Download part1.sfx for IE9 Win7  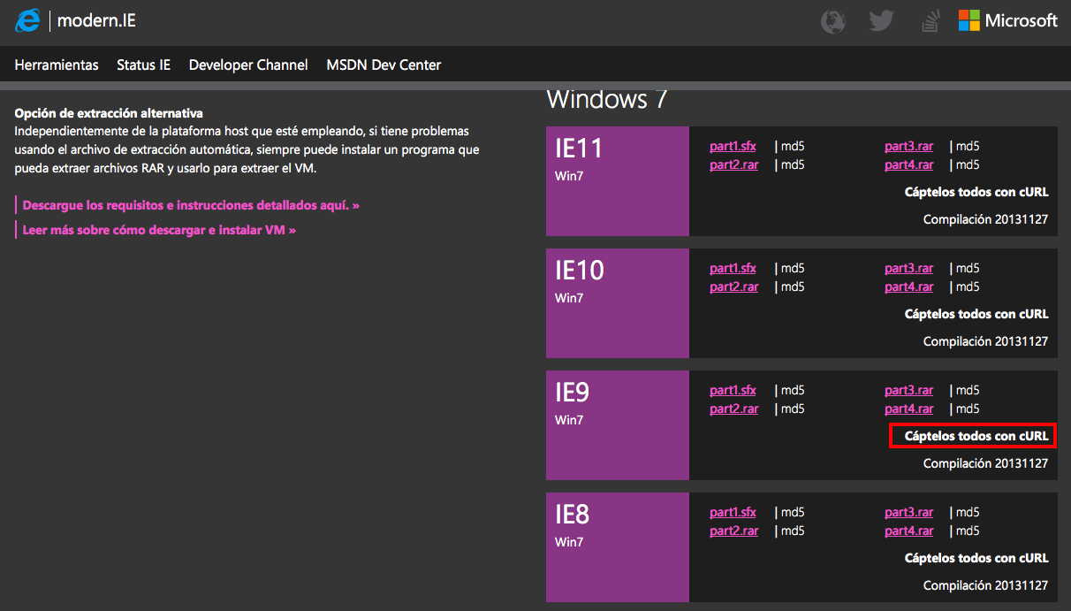733,390
